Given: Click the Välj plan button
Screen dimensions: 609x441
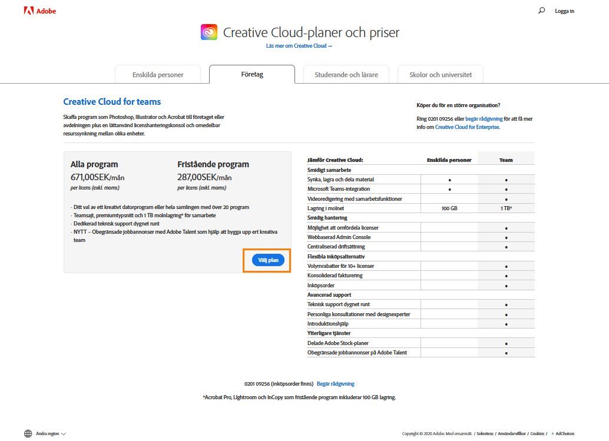Looking at the screenshot, I should click(x=268, y=260).
